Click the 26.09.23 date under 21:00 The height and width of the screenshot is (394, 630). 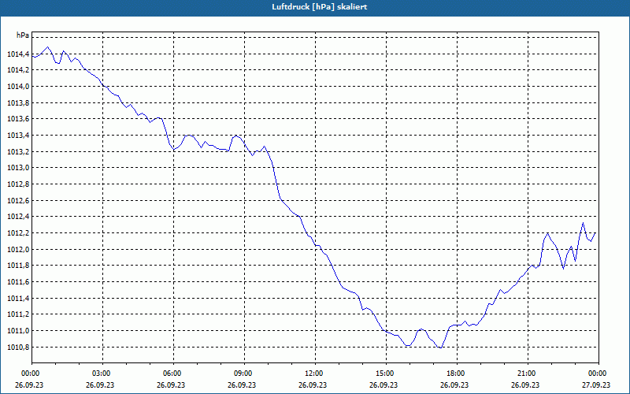pyautogui.click(x=525, y=385)
